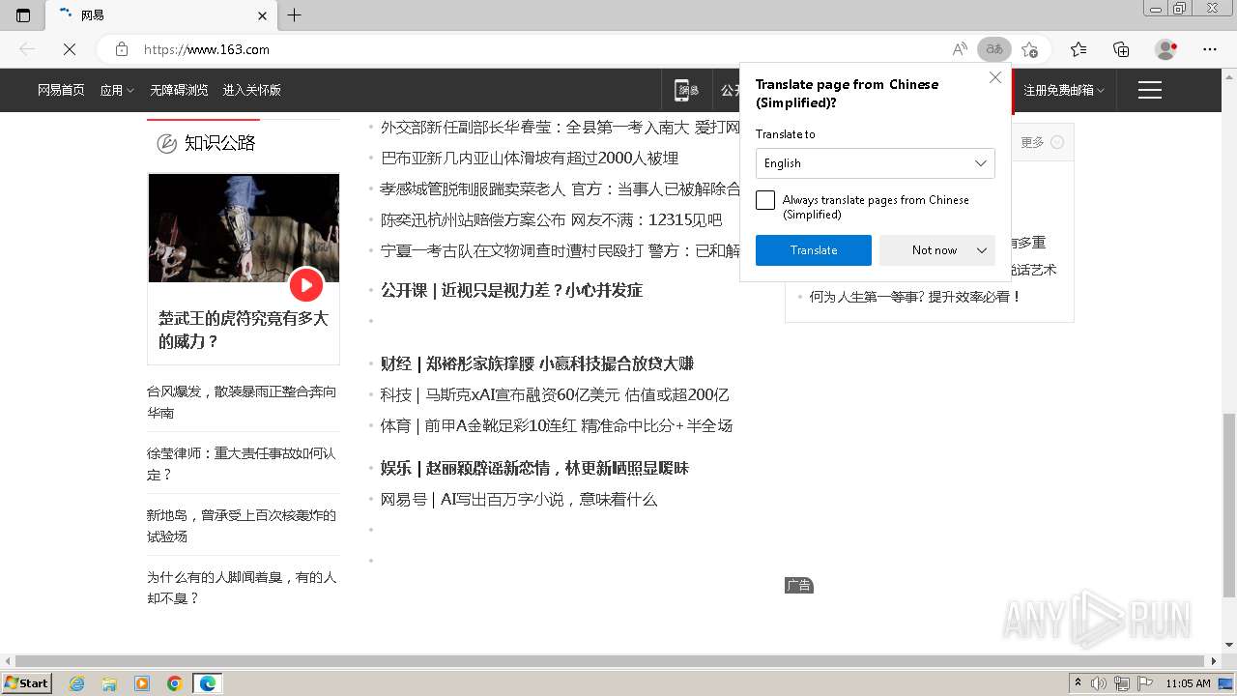Image resolution: width=1237 pixels, height=696 pixels.
Task: Open File Explorer from taskbar
Action: click(x=109, y=683)
